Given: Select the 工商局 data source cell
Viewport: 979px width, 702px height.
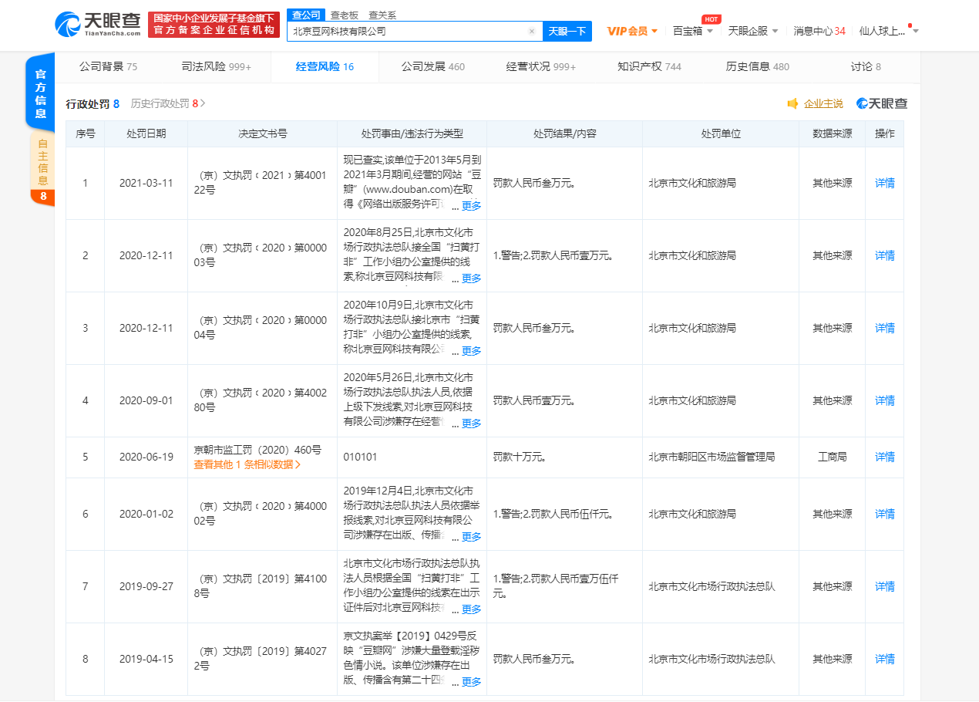Looking at the screenshot, I should pos(833,457).
